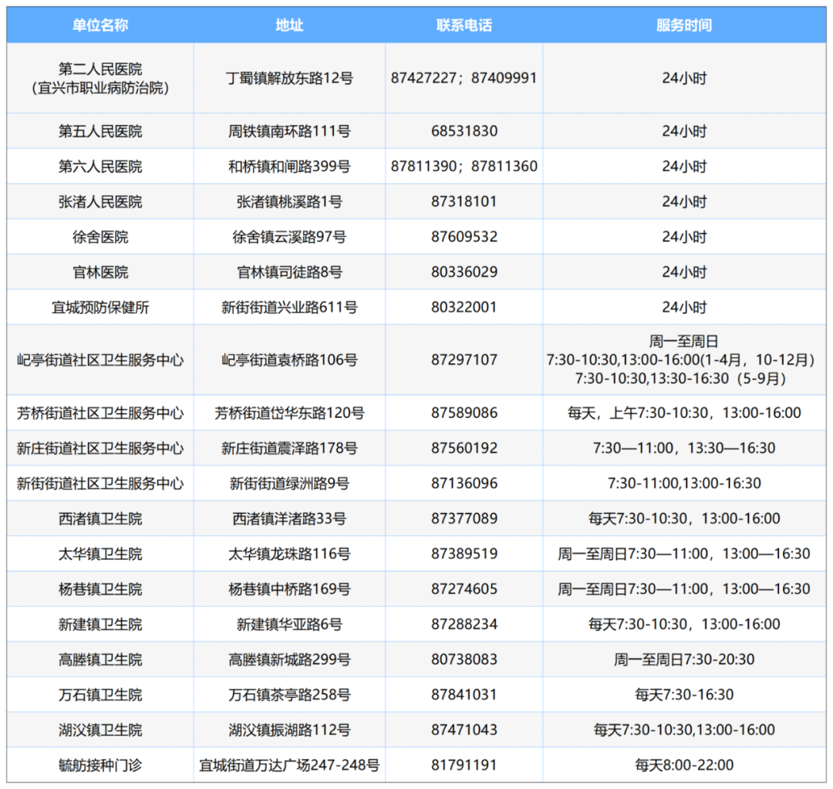This screenshot has height=789, width=833.
Task: Select the 第六人民医院 name cell
Action: point(100,167)
